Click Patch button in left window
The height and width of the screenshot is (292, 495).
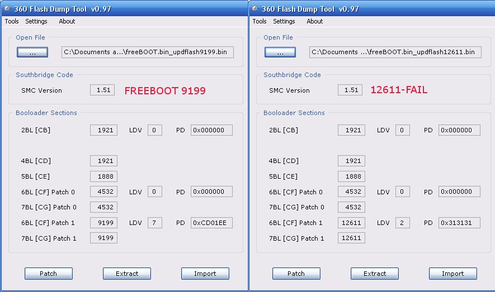click(x=49, y=274)
